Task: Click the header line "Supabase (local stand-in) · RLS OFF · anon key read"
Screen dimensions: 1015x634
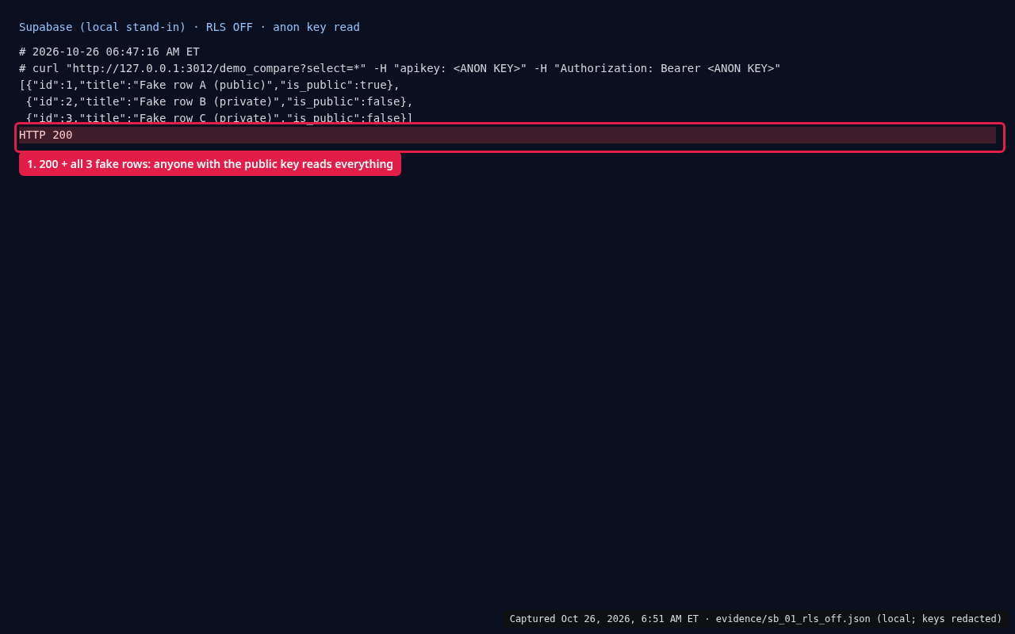Action: 190,27
